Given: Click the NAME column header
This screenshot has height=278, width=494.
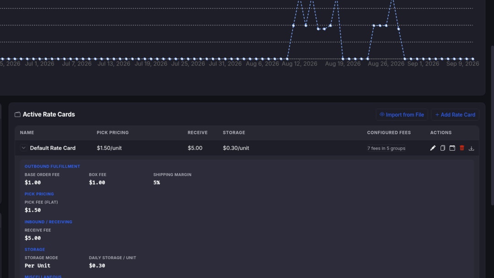Looking at the screenshot, I should point(27,133).
